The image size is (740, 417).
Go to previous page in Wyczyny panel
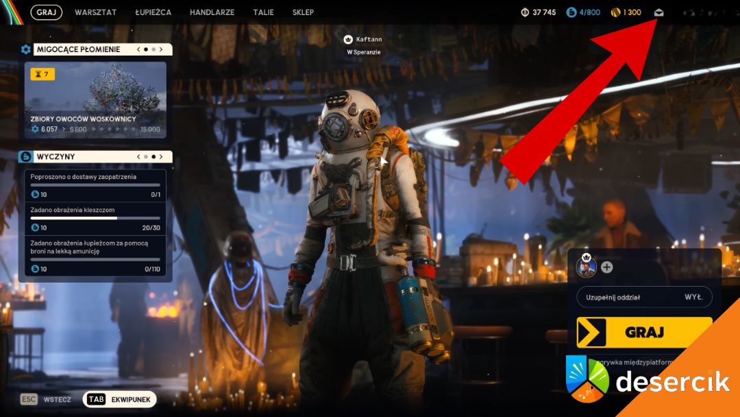pyautogui.click(x=138, y=156)
